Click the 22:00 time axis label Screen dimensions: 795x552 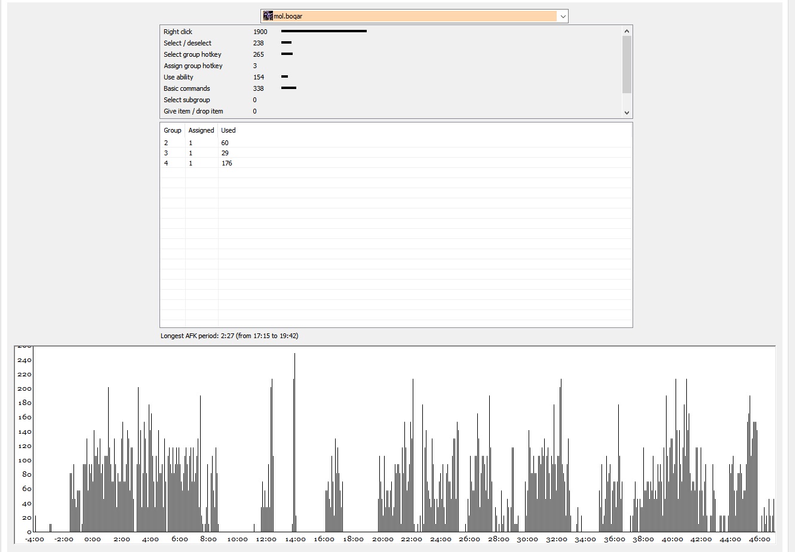click(x=412, y=539)
